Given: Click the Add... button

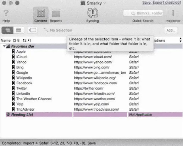Looking at the screenshot, I should [171, 30].
